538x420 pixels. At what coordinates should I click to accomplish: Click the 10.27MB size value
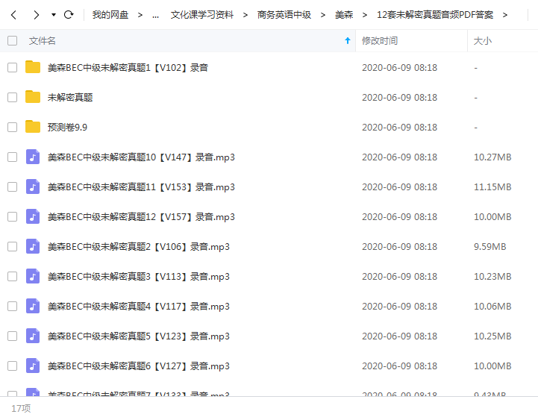pos(492,157)
